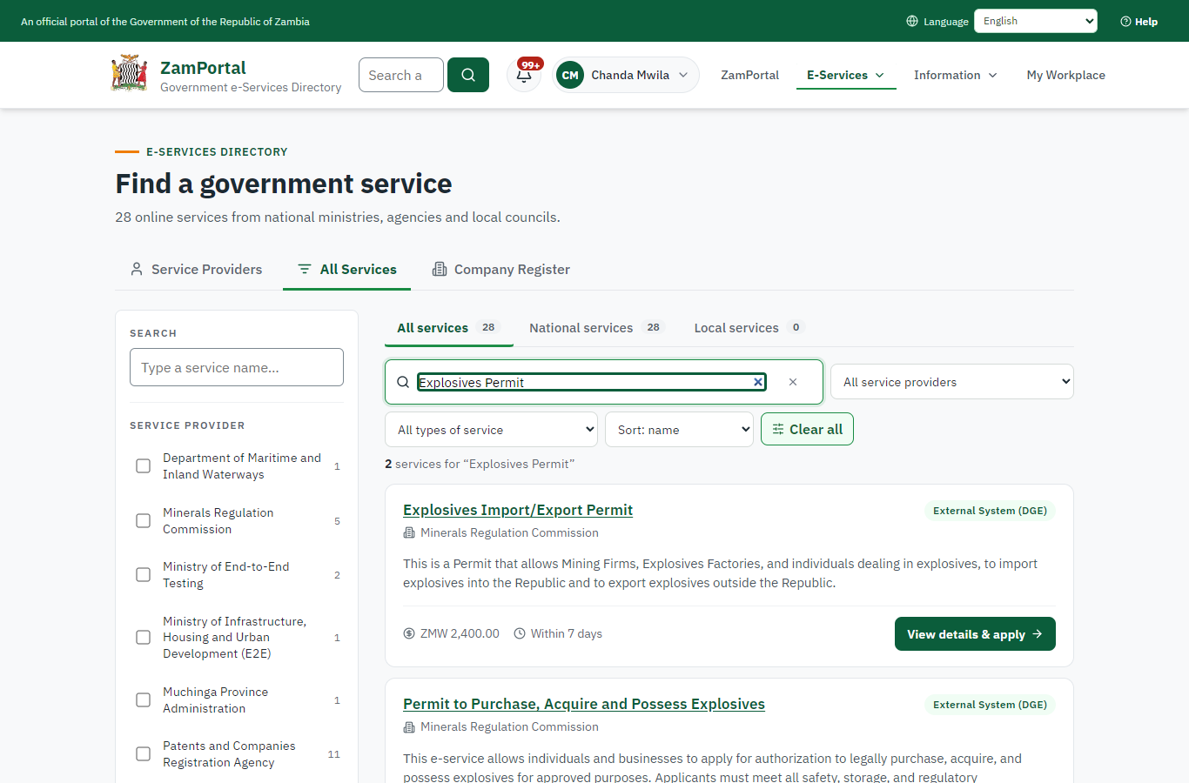
Task: Click the Help question mark icon
Action: point(1125,22)
